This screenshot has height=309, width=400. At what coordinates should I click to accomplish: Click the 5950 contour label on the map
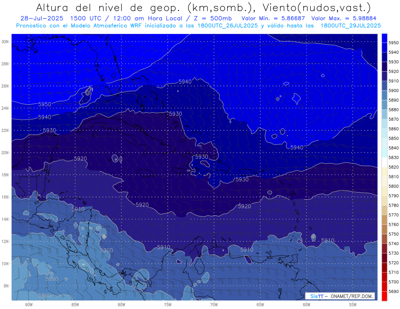tap(45, 104)
